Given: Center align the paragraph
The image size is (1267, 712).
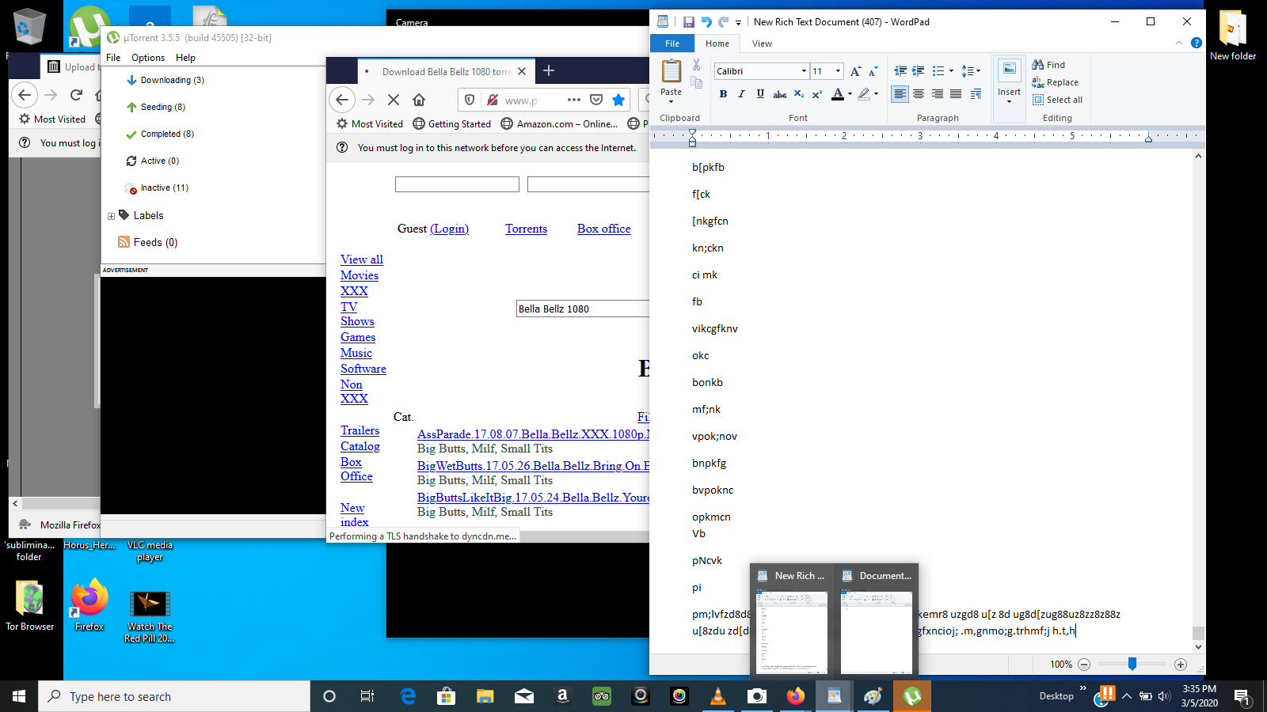Looking at the screenshot, I should (919, 94).
